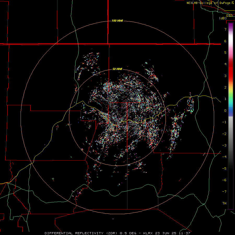Click the "4" tick on the dB scale
This screenshot has height=235, width=235.
coord(225,64)
